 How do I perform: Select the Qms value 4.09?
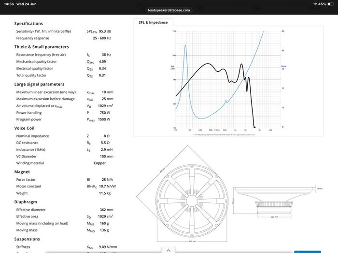pyautogui.click(x=102, y=62)
